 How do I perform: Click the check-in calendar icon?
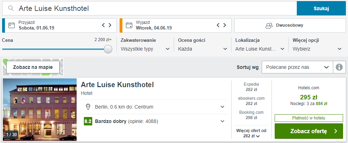click(12, 25)
